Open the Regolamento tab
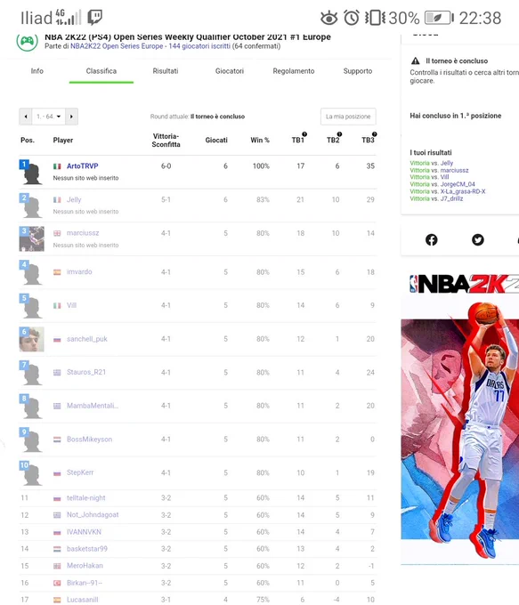The width and height of the screenshot is (519, 605). coord(294,71)
